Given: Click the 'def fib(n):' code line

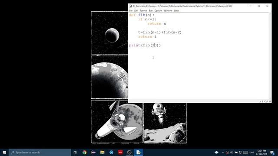Looking at the screenshot, I should pyautogui.click(x=142, y=15).
